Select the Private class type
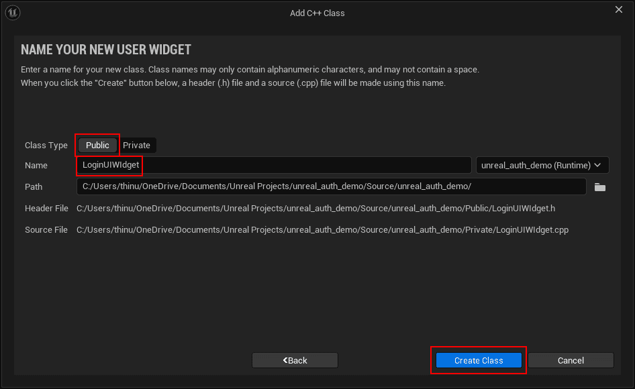Viewport: 635px width, 389px height. pyautogui.click(x=137, y=145)
